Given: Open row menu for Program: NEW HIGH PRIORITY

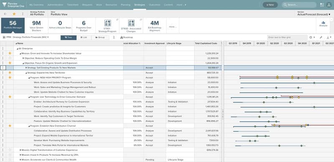Looking at the screenshot, I should click(3, 78).
